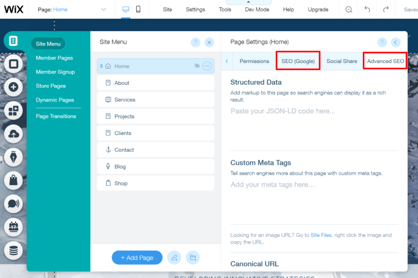Image resolution: width=418 pixels, height=278 pixels.
Task: Click the Custom Meta Tags input field
Action: tap(314, 202)
